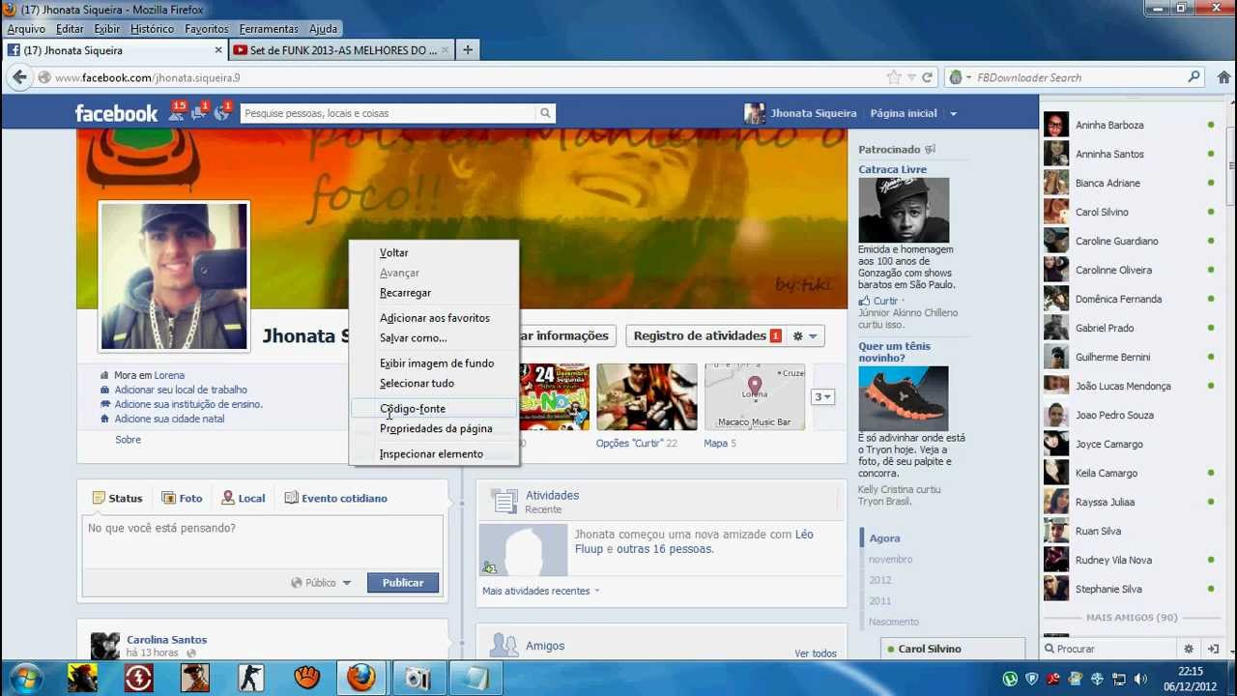
Task: Click the Publicar button
Action: (x=403, y=583)
